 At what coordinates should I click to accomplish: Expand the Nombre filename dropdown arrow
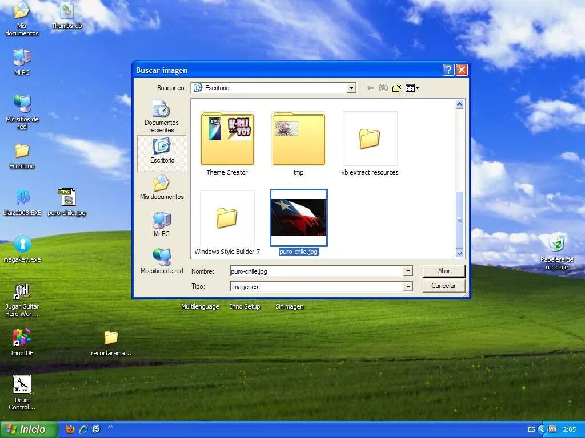[x=408, y=271]
